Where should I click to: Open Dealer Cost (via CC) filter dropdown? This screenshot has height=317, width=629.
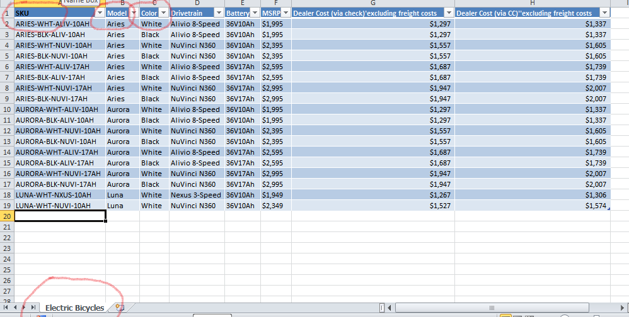click(606, 13)
